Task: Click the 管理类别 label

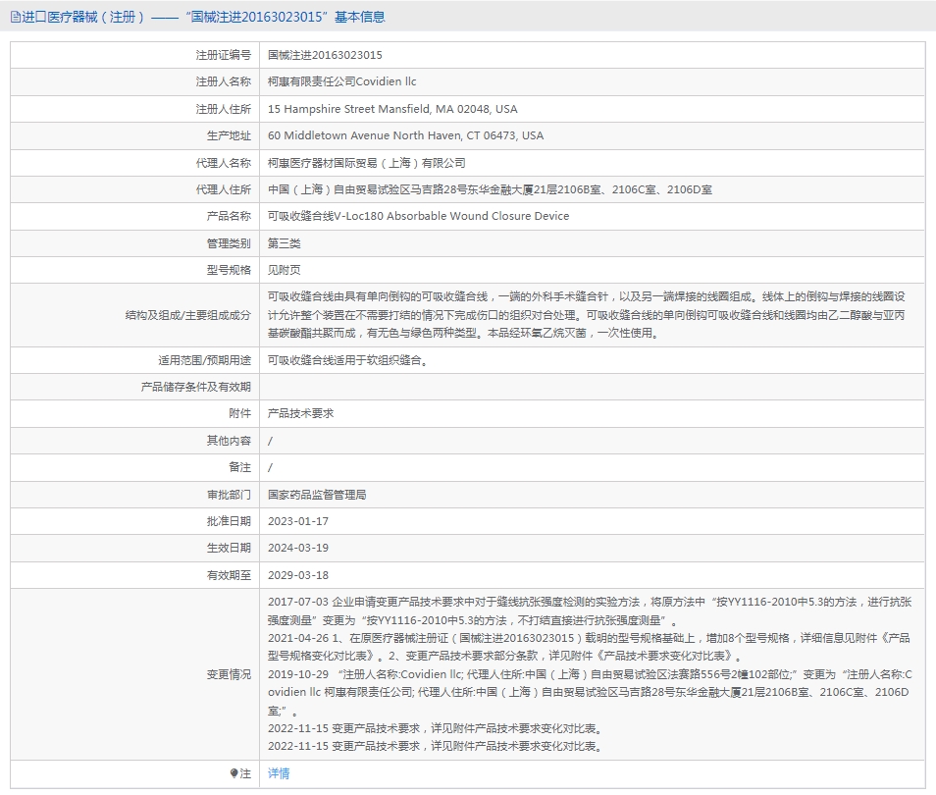Action: (229, 243)
